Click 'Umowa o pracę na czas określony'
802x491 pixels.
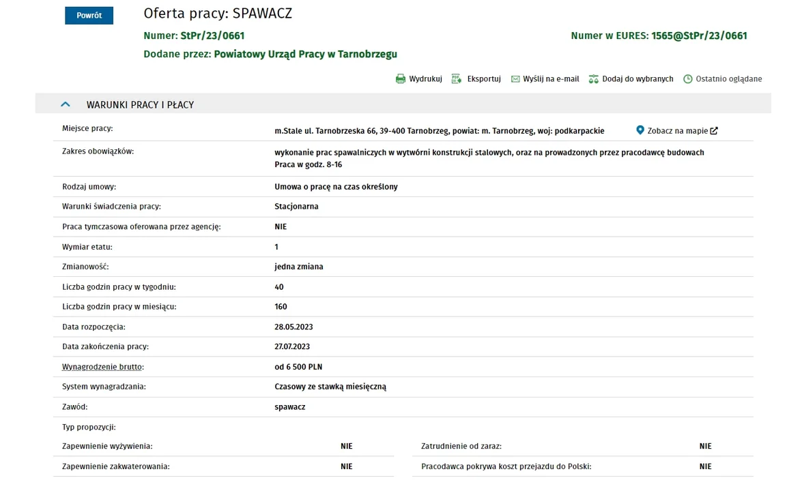pos(336,186)
